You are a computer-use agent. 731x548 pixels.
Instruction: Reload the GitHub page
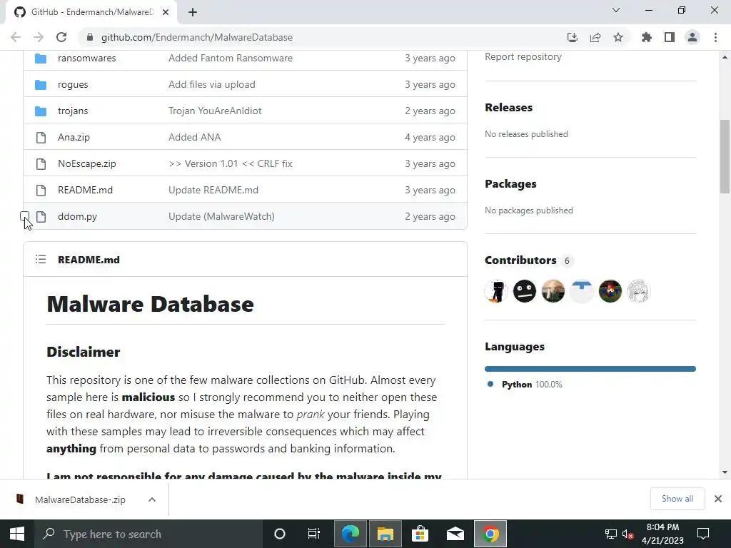(x=61, y=37)
